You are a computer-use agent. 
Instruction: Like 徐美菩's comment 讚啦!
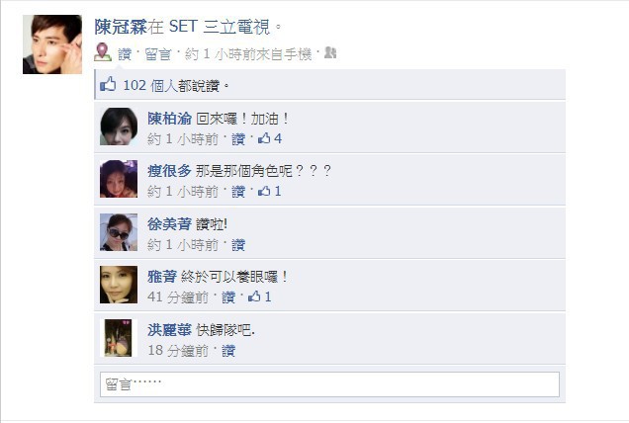tap(238, 244)
